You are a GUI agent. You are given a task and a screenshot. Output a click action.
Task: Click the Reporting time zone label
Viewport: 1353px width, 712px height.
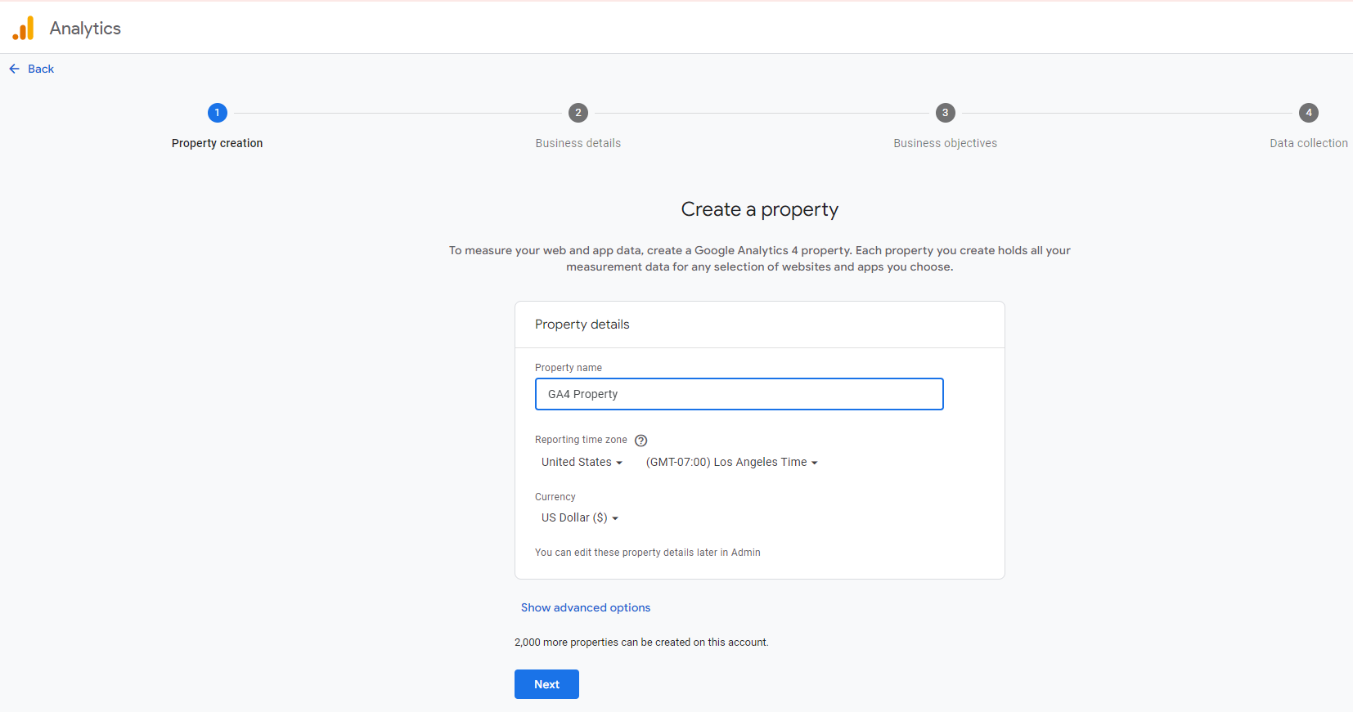coord(581,440)
